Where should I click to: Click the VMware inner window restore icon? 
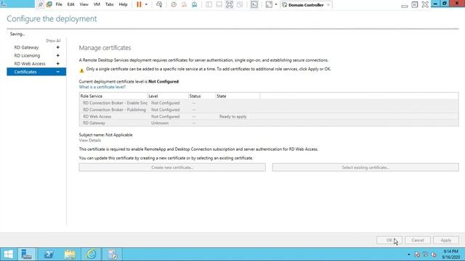pos(415,5)
